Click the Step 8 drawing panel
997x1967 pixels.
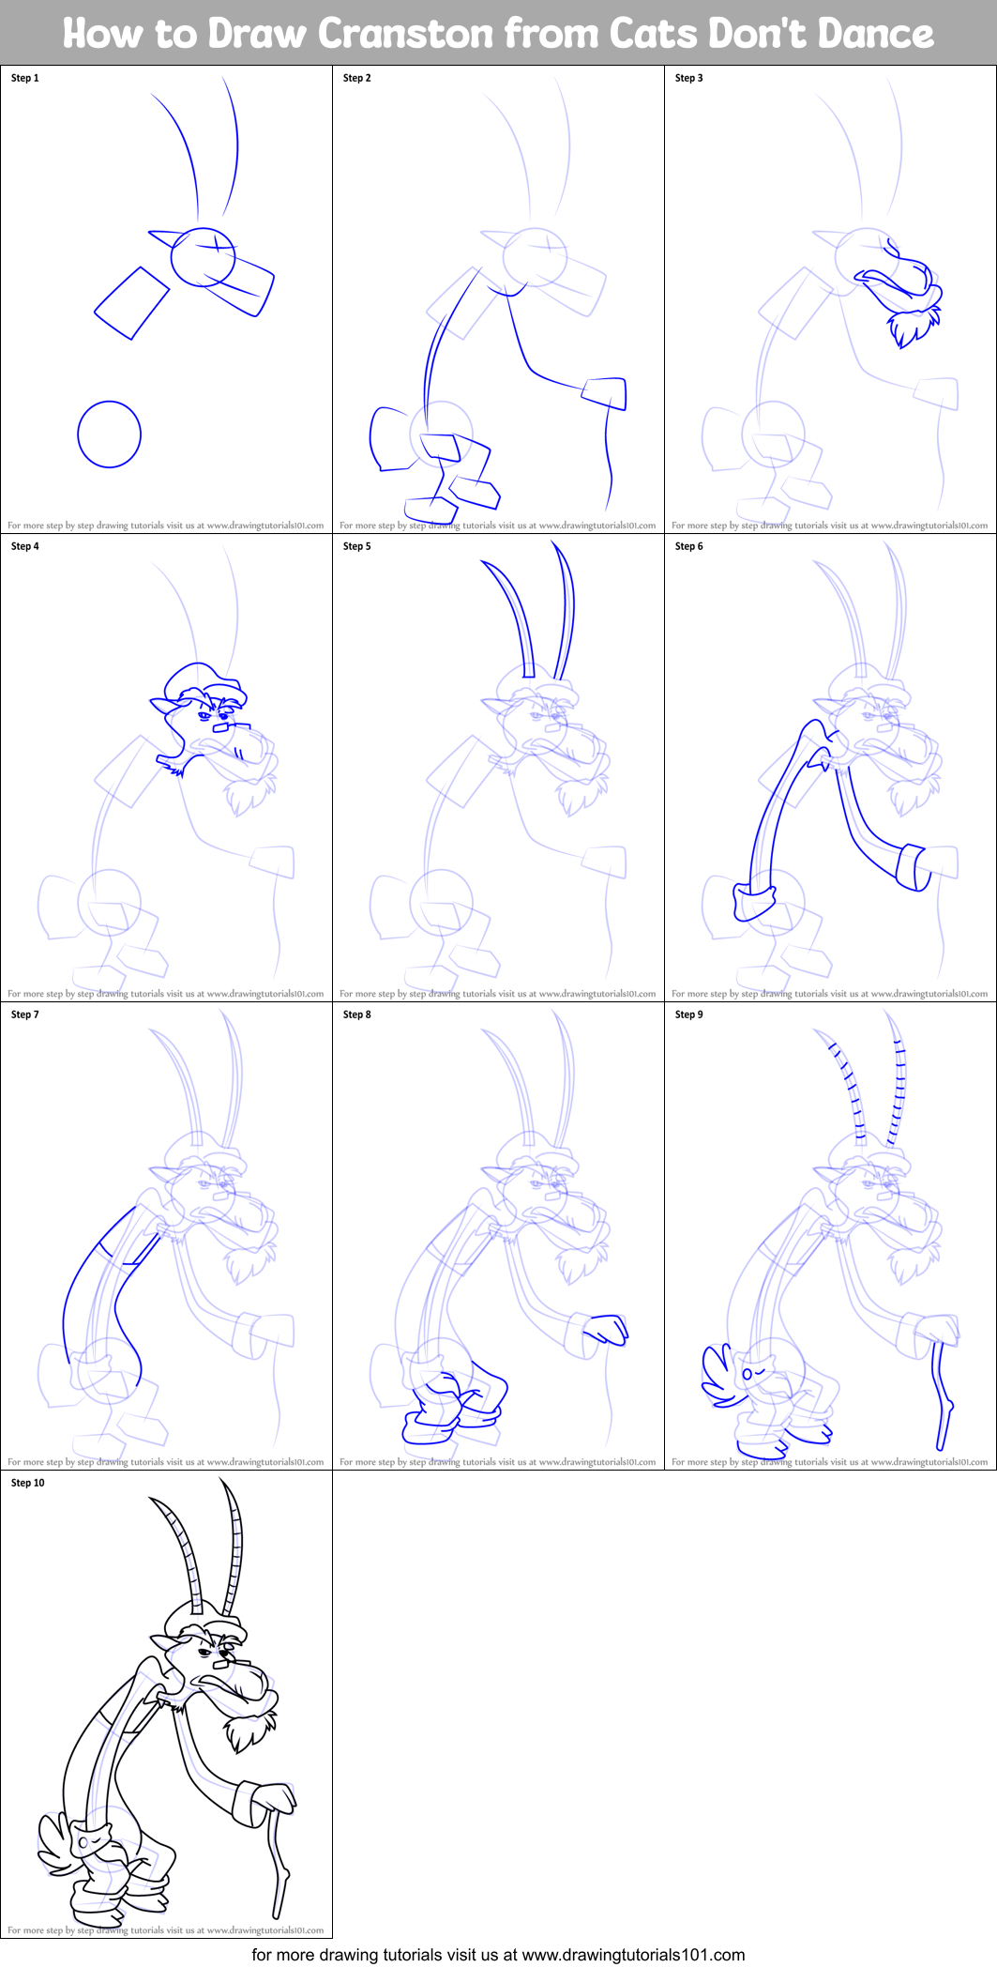tap(498, 1236)
